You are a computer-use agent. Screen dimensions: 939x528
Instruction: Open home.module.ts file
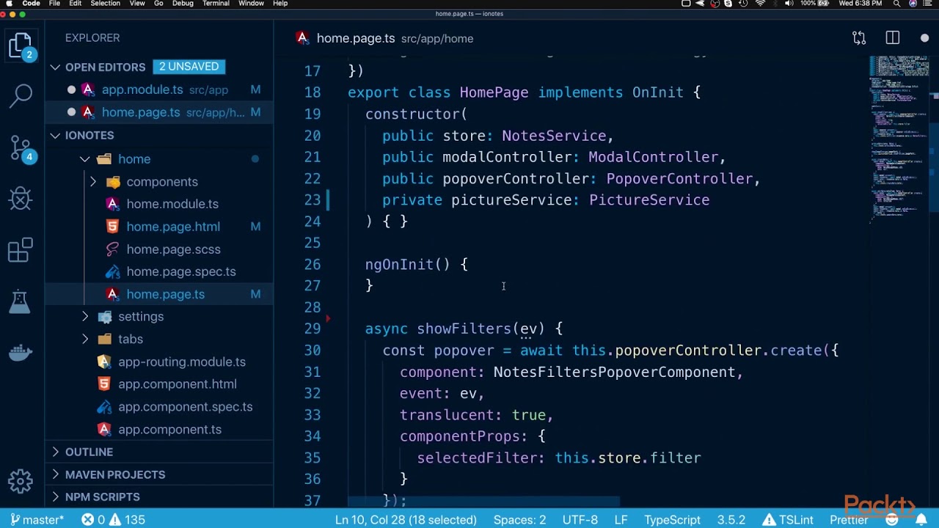point(172,204)
